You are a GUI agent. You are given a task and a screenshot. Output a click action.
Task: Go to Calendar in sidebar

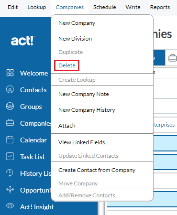pyautogui.click(x=33, y=140)
